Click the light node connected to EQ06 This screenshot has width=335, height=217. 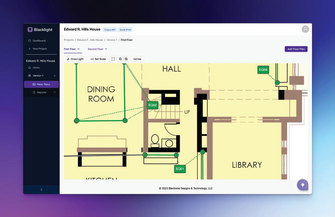pyautogui.click(x=277, y=83)
